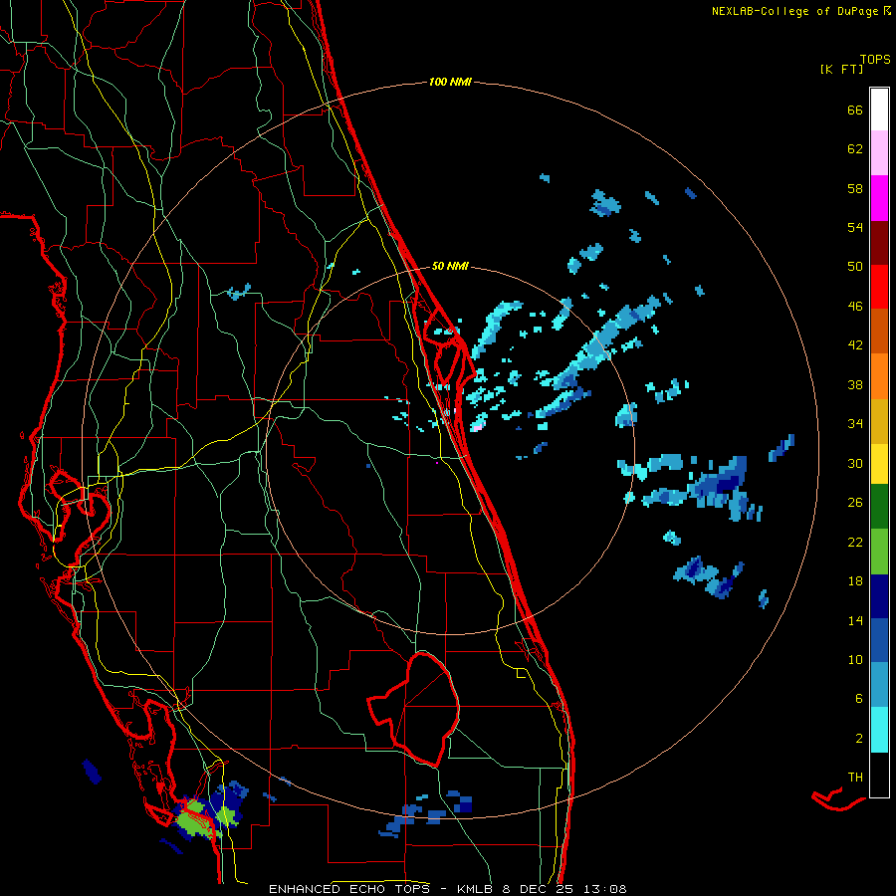Image resolution: width=896 pixels, height=896 pixels.
Task: Click the '58' legend value
Action: pyautogui.click(x=855, y=188)
